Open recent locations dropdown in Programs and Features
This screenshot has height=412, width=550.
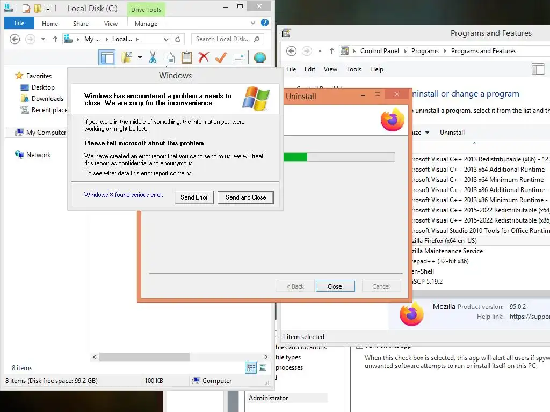tap(320, 51)
